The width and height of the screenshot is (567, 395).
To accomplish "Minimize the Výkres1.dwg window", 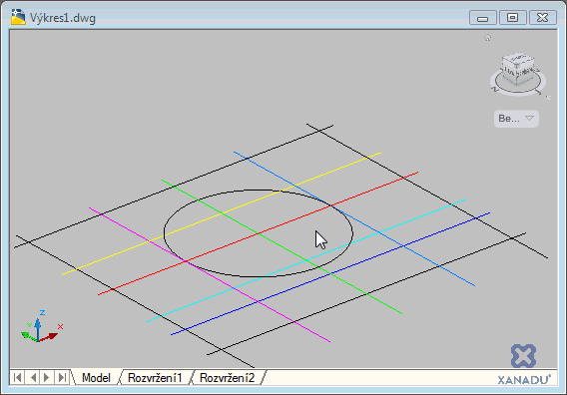I will click(x=483, y=17).
